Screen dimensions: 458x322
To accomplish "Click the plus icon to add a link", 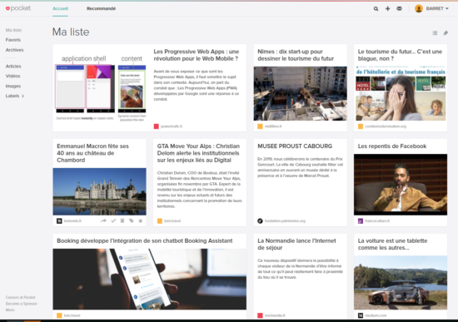I will pyautogui.click(x=387, y=9).
